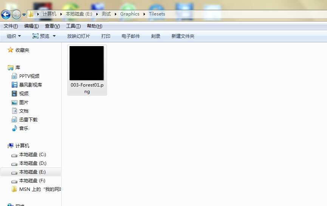Image resolution: width=327 pixels, height=206 pixels.
Task: Click the document icon beside 文档
Action: (x=14, y=111)
